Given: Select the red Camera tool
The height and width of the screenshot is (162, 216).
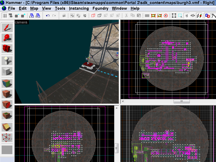Looking at the screenshot, I should point(7,49).
